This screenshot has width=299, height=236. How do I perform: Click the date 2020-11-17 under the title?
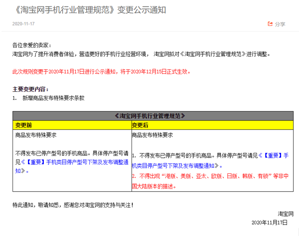pyautogui.click(x=23, y=24)
